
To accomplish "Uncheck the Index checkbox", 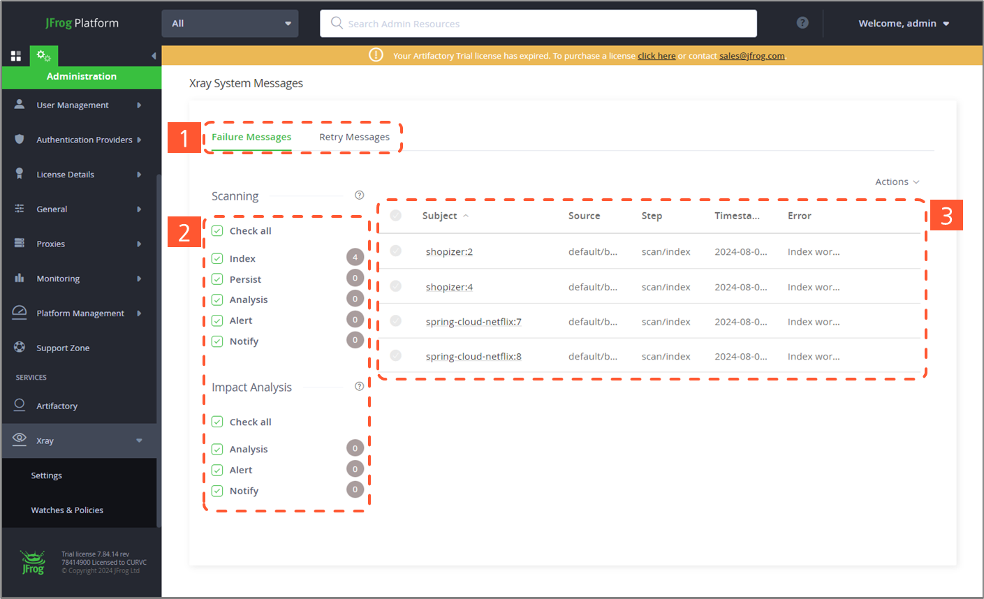I will click(x=217, y=258).
